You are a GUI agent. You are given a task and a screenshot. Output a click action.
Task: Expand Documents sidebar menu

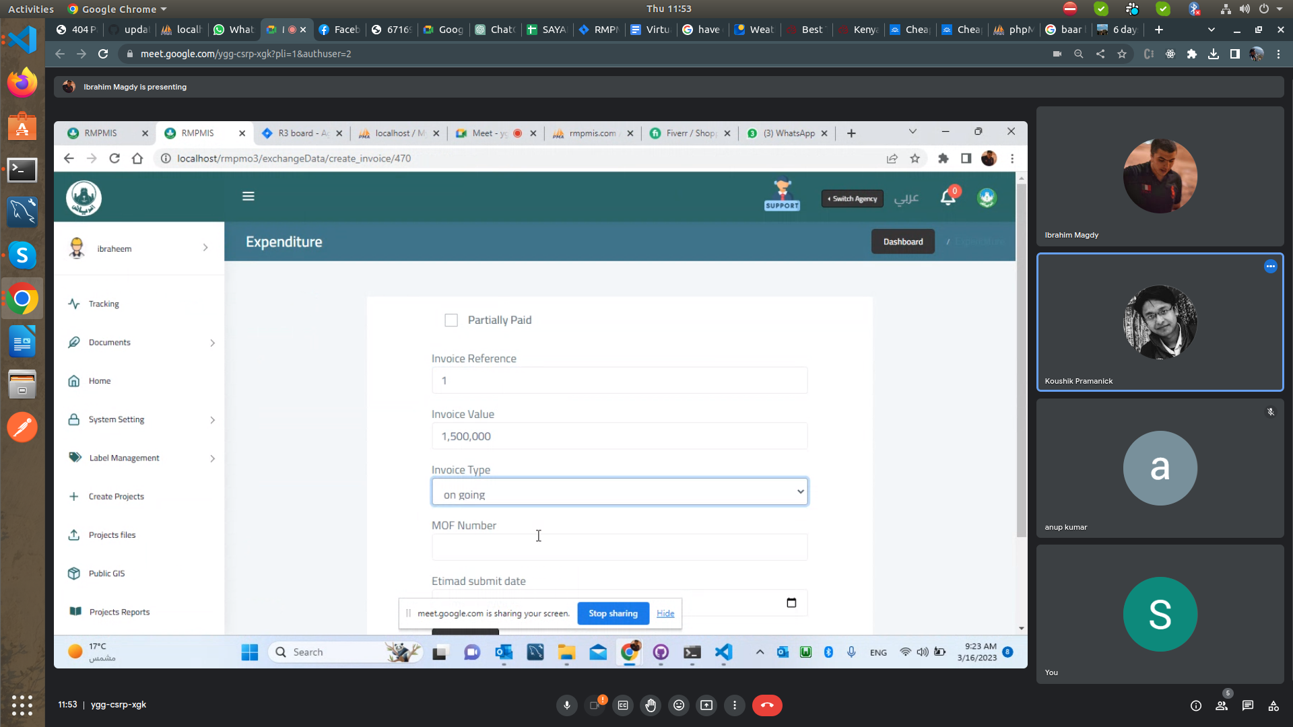(141, 343)
